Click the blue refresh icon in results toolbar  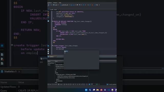click(x=89, y=84)
